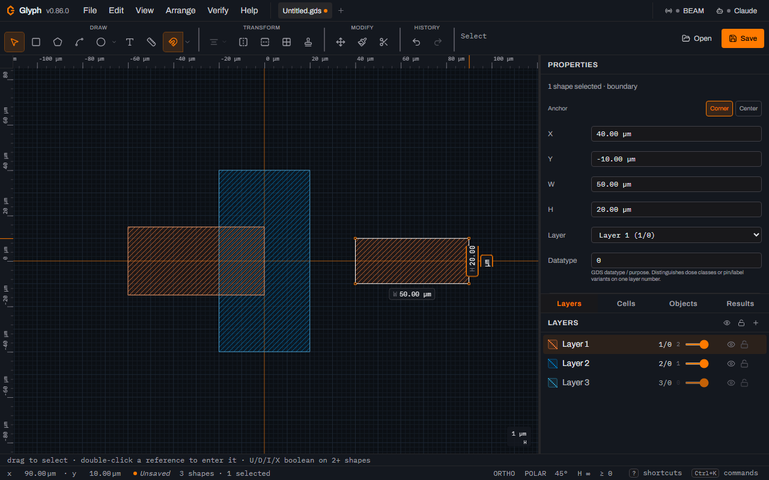Viewport: 769px width, 480px height.
Task: Click the X position field
Action: 676,134
